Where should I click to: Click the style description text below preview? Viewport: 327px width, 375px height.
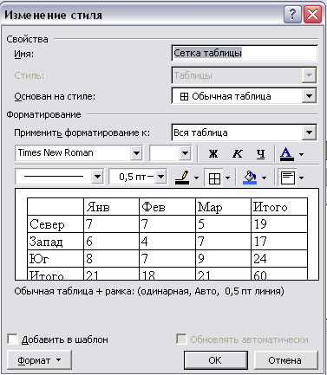[149, 291]
